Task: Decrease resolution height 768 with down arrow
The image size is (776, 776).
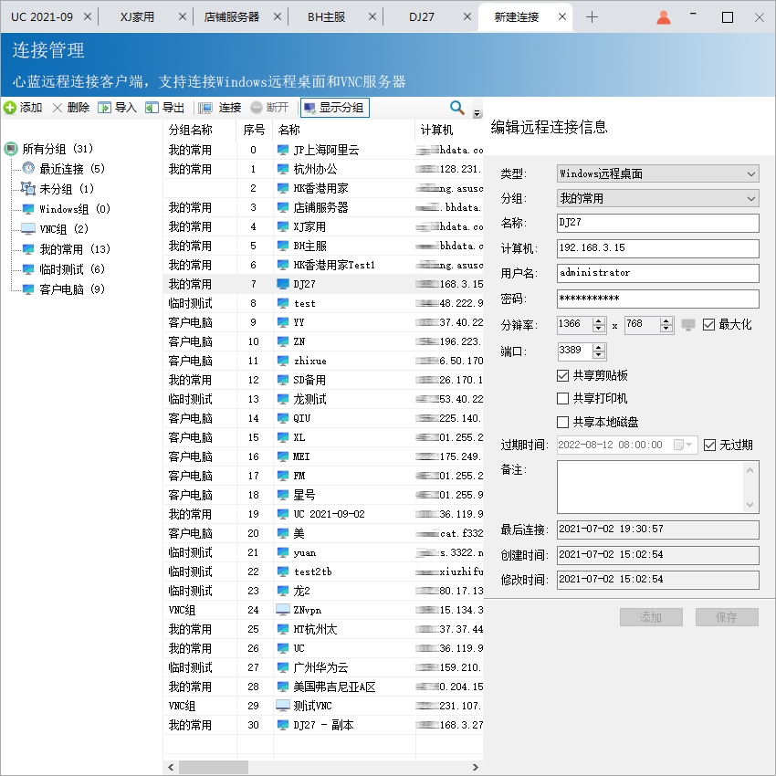Action: pos(666,329)
